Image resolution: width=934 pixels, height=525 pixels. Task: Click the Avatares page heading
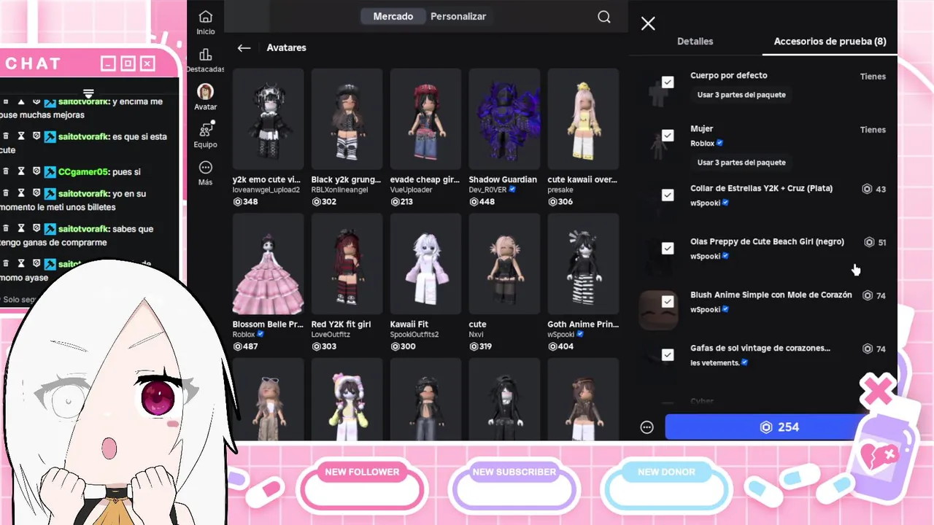tap(287, 48)
